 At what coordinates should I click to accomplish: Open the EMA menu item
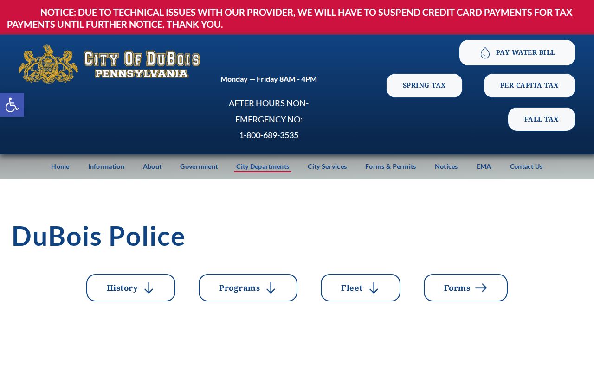[484, 166]
